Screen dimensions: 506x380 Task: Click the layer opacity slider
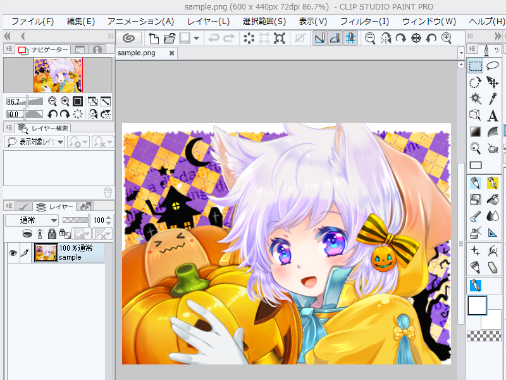[76, 220]
